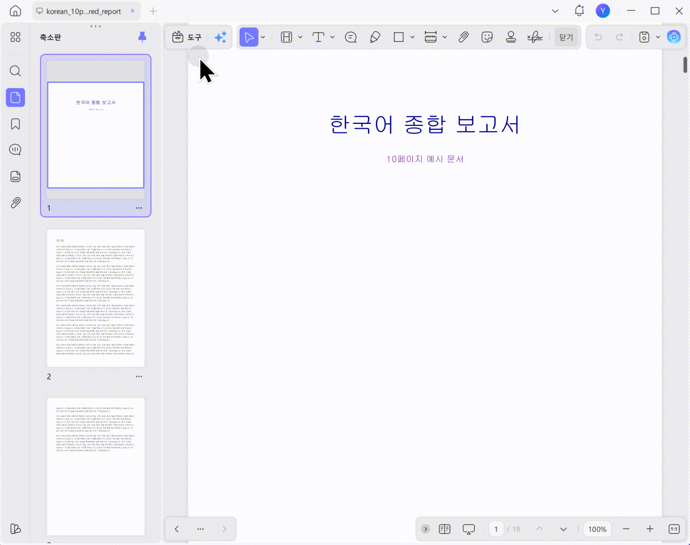Open the blue assistant circle icon
The height and width of the screenshot is (545, 690).
click(674, 37)
